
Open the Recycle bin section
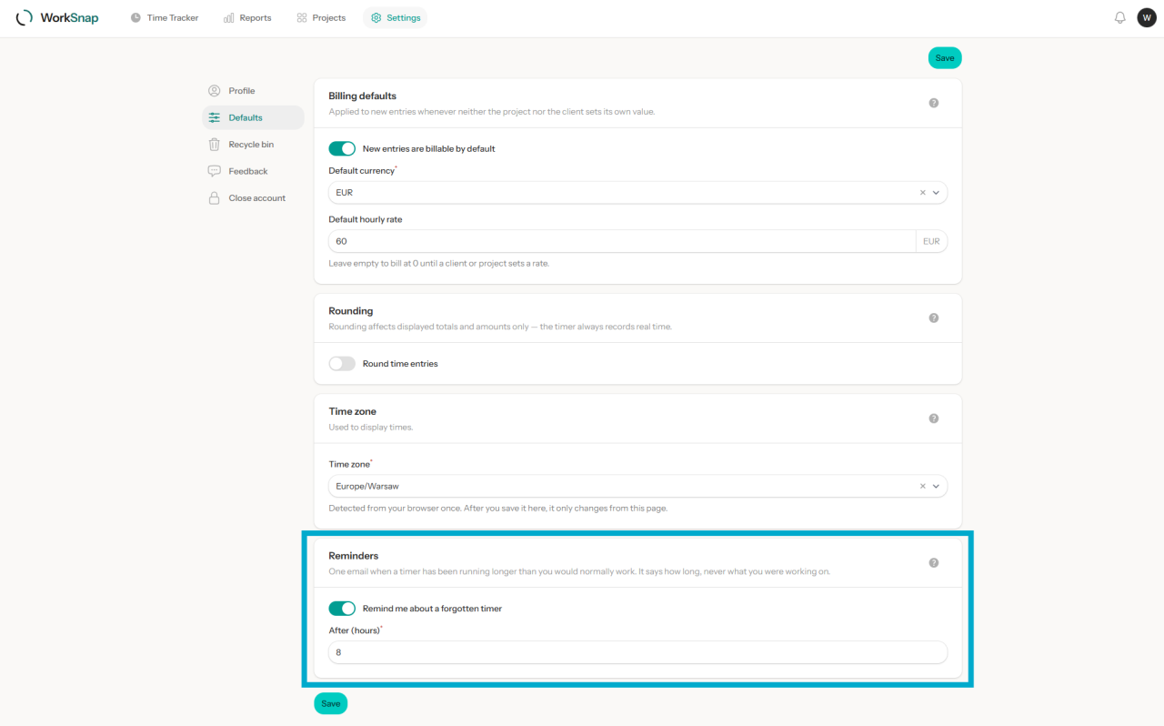(253, 145)
